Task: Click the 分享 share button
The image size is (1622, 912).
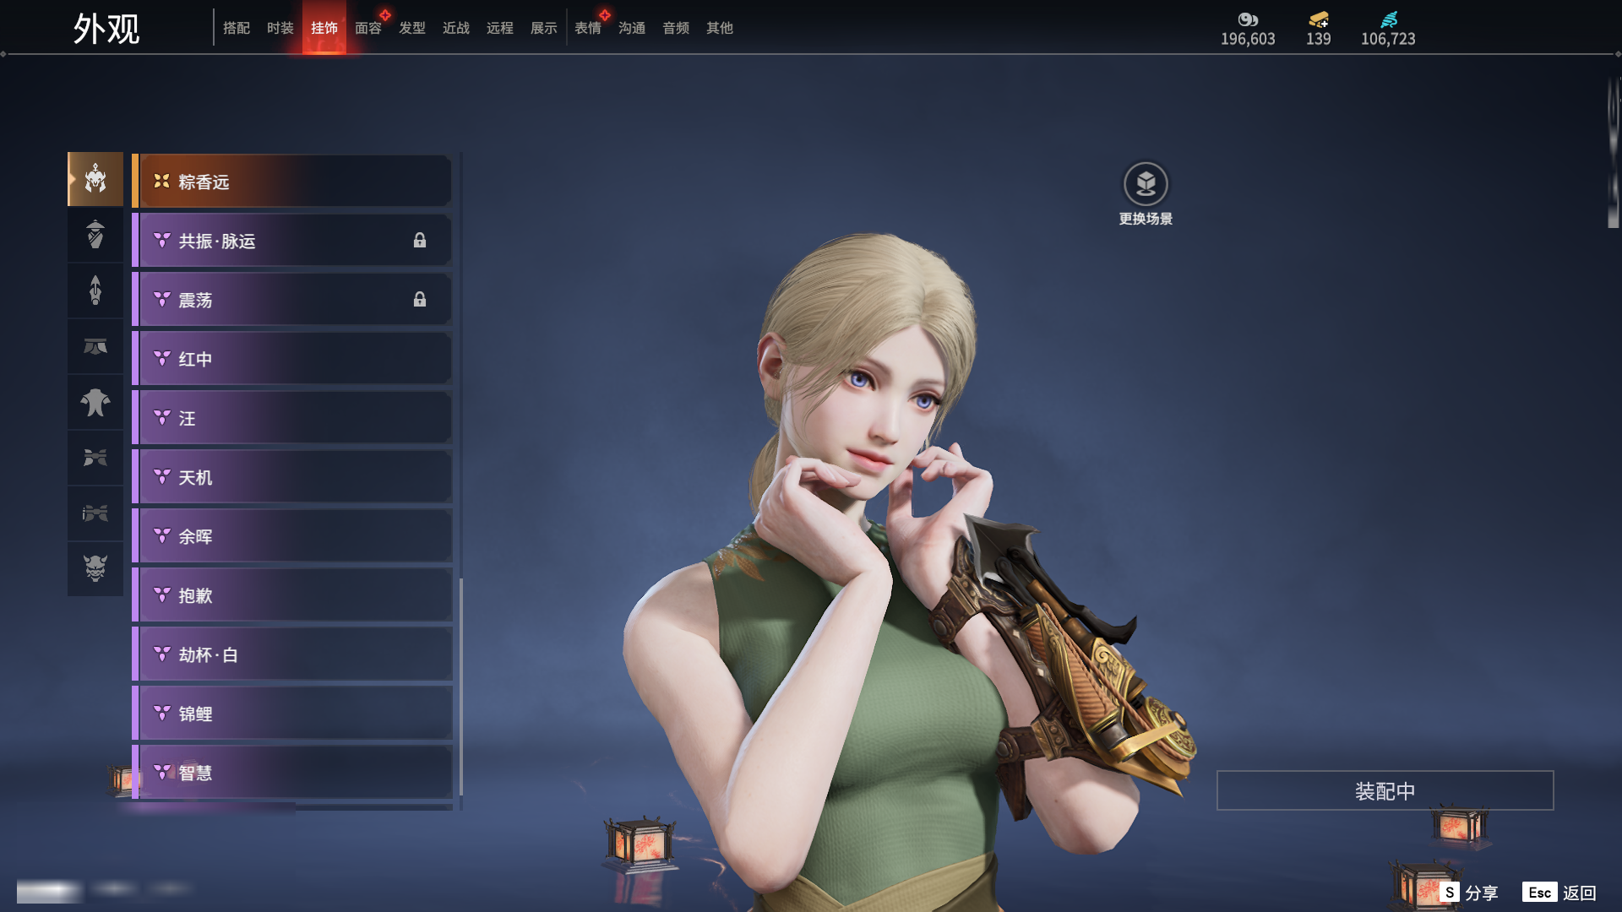Action: [x=1469, y=893]
